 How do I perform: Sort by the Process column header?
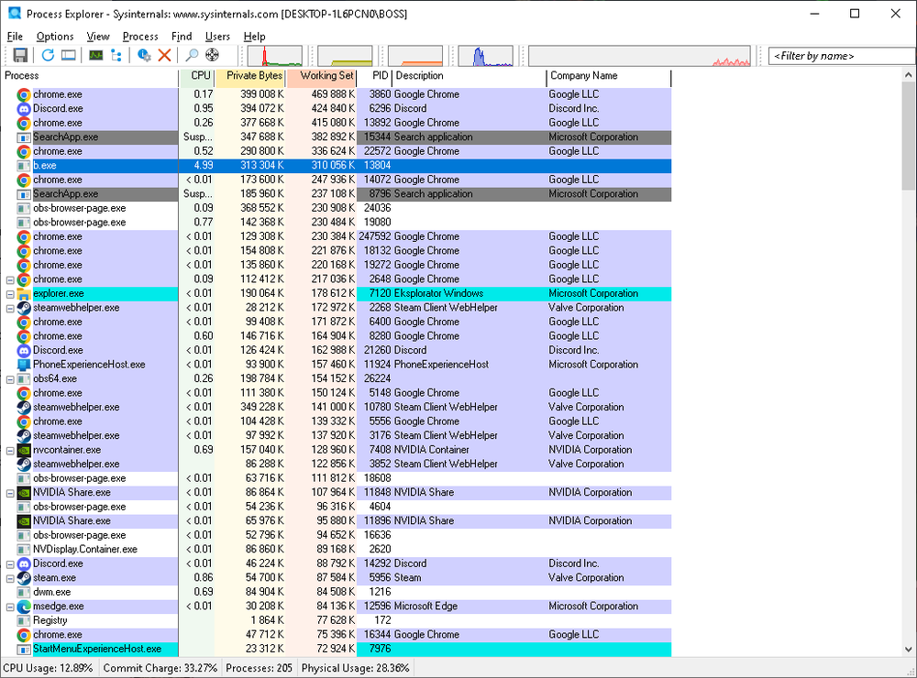point(91,76)
